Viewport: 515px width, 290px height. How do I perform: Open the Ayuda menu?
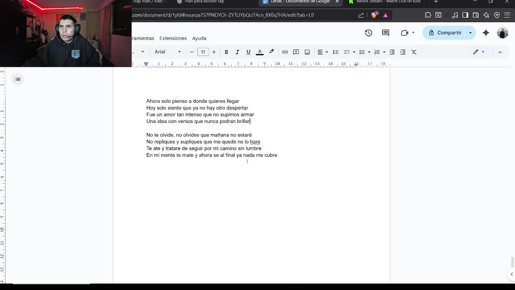(x=199, y=38)
